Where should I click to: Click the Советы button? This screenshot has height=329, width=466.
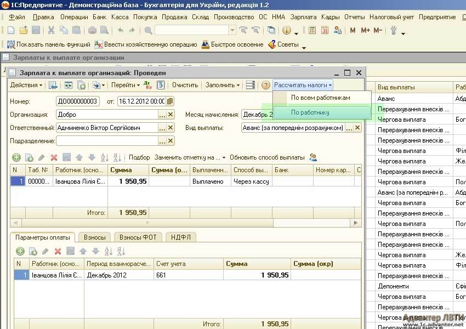coord(283,44)
